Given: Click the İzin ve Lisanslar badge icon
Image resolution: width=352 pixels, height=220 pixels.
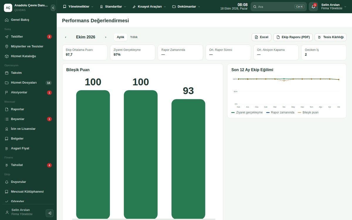Looking at the screenshot, I should click(x=7, y=129).
